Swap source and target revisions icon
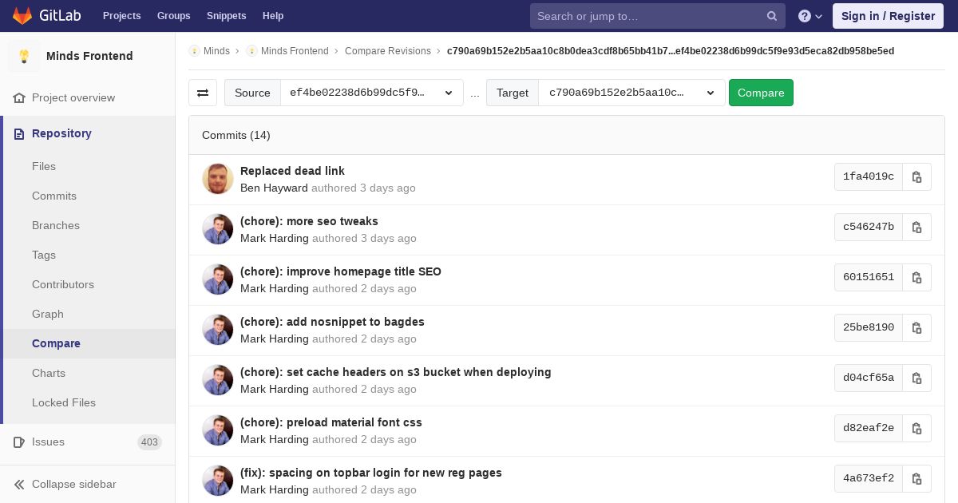 [x=203, y=93]
